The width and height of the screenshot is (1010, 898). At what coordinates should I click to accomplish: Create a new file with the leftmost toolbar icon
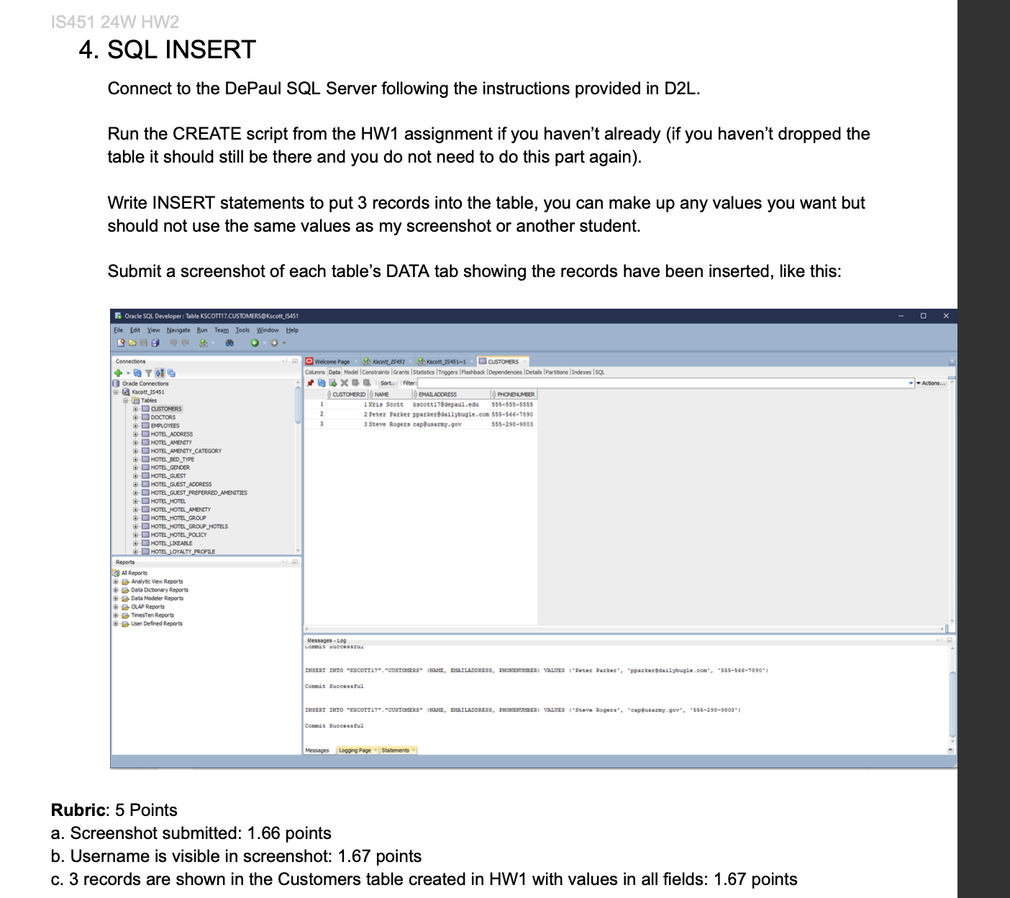tap(121, 343)
